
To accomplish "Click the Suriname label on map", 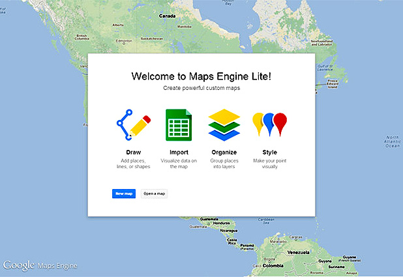I will click(336, 267).
